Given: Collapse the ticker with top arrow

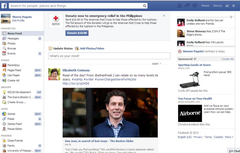Looking at the screenshot, I should (x=231, y=17).
